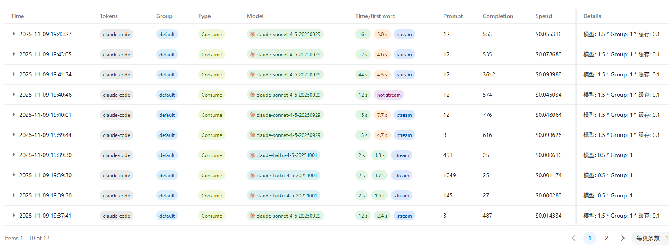Open the per-page count selector

click(x=651, y=238)
